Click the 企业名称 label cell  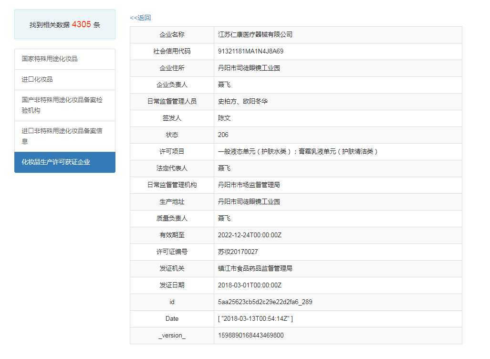pyautogui.click(x=172, y=35)
